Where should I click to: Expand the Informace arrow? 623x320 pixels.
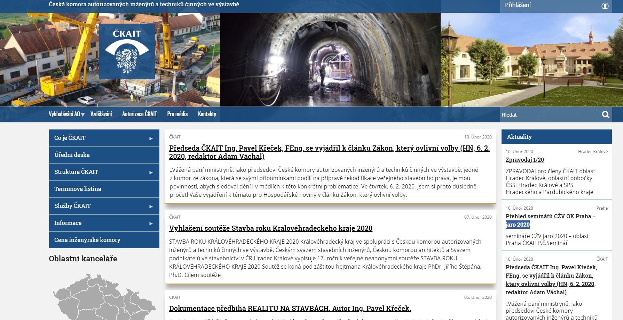151,223
